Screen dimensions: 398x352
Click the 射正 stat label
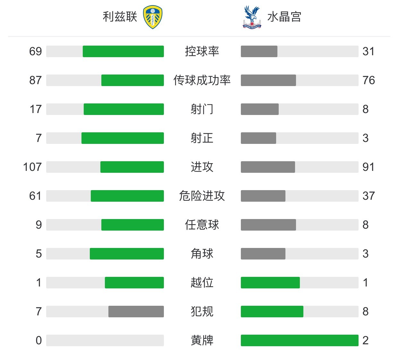[202, 138]
